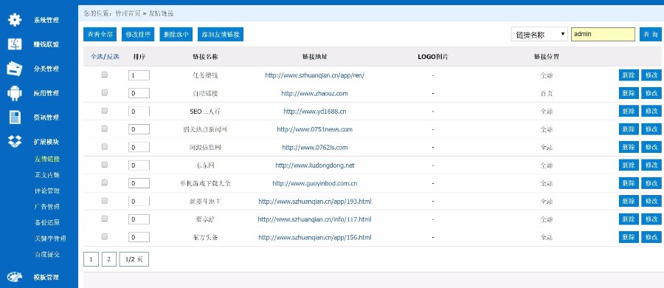Viewport: 664px width, 288px height.
Task: Open the link ending in app/156.html
Action: [x=314, y=238]
